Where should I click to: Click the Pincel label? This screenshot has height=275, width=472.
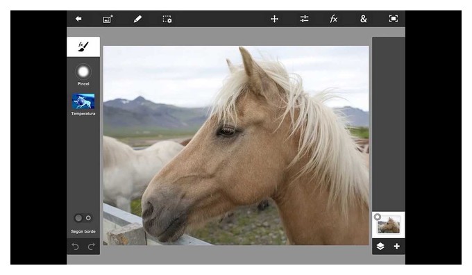pos(83,84)
